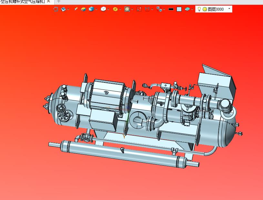
Task: Click the blue shaded cube display icon
Action: tap(91, 9)
